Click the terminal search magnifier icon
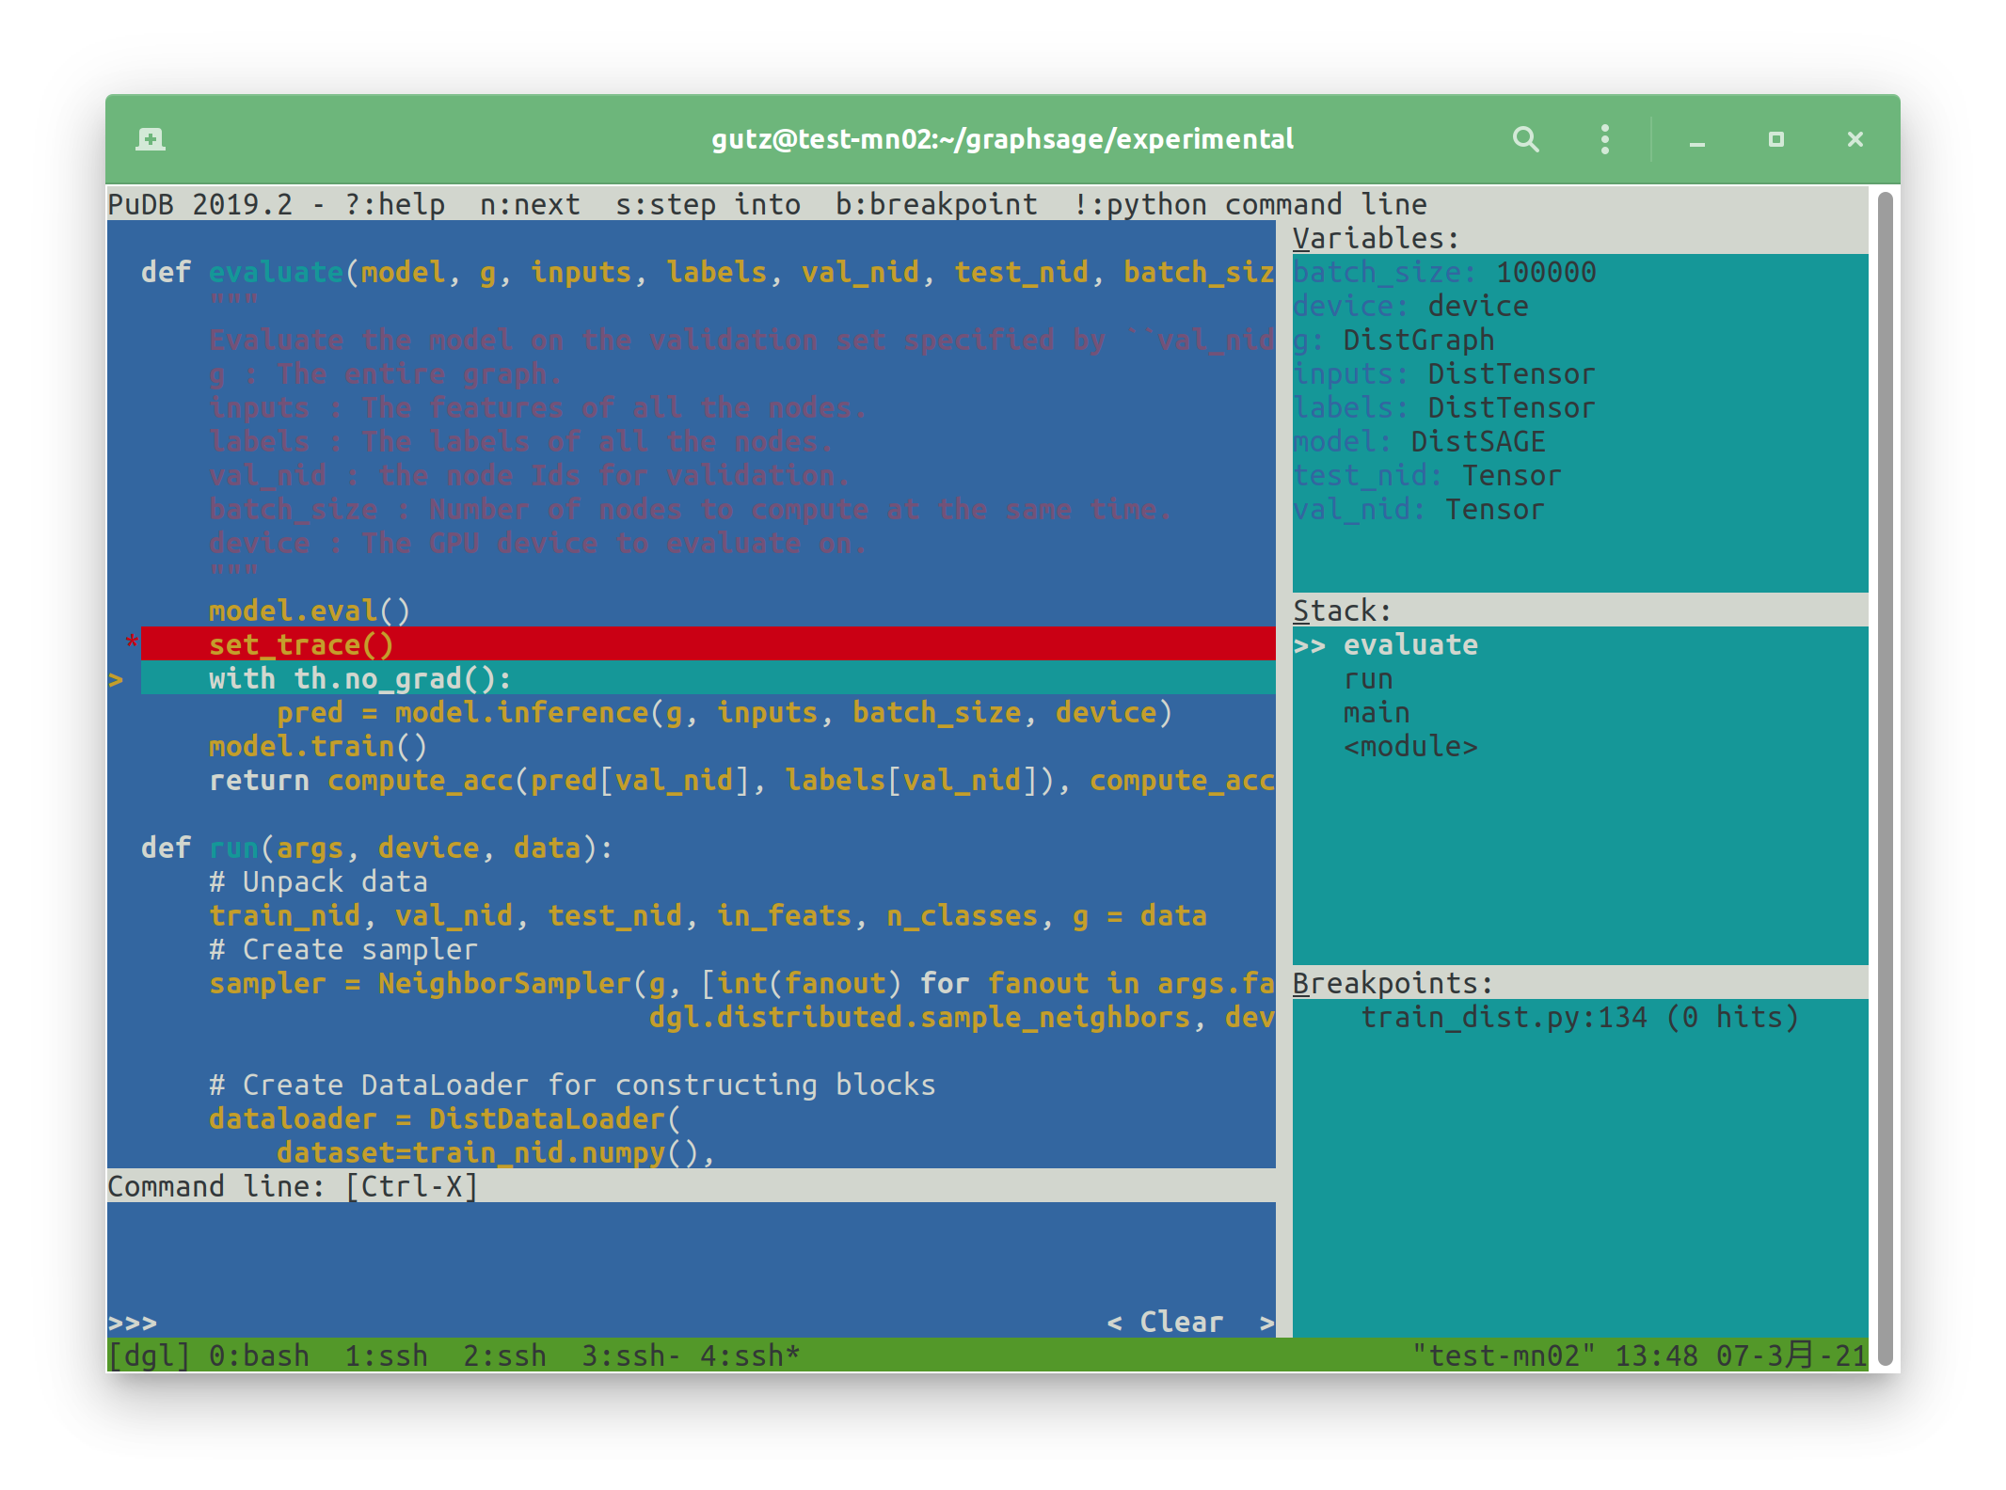Screen dimensions: 2006x1490 (x=1525, y=139)
